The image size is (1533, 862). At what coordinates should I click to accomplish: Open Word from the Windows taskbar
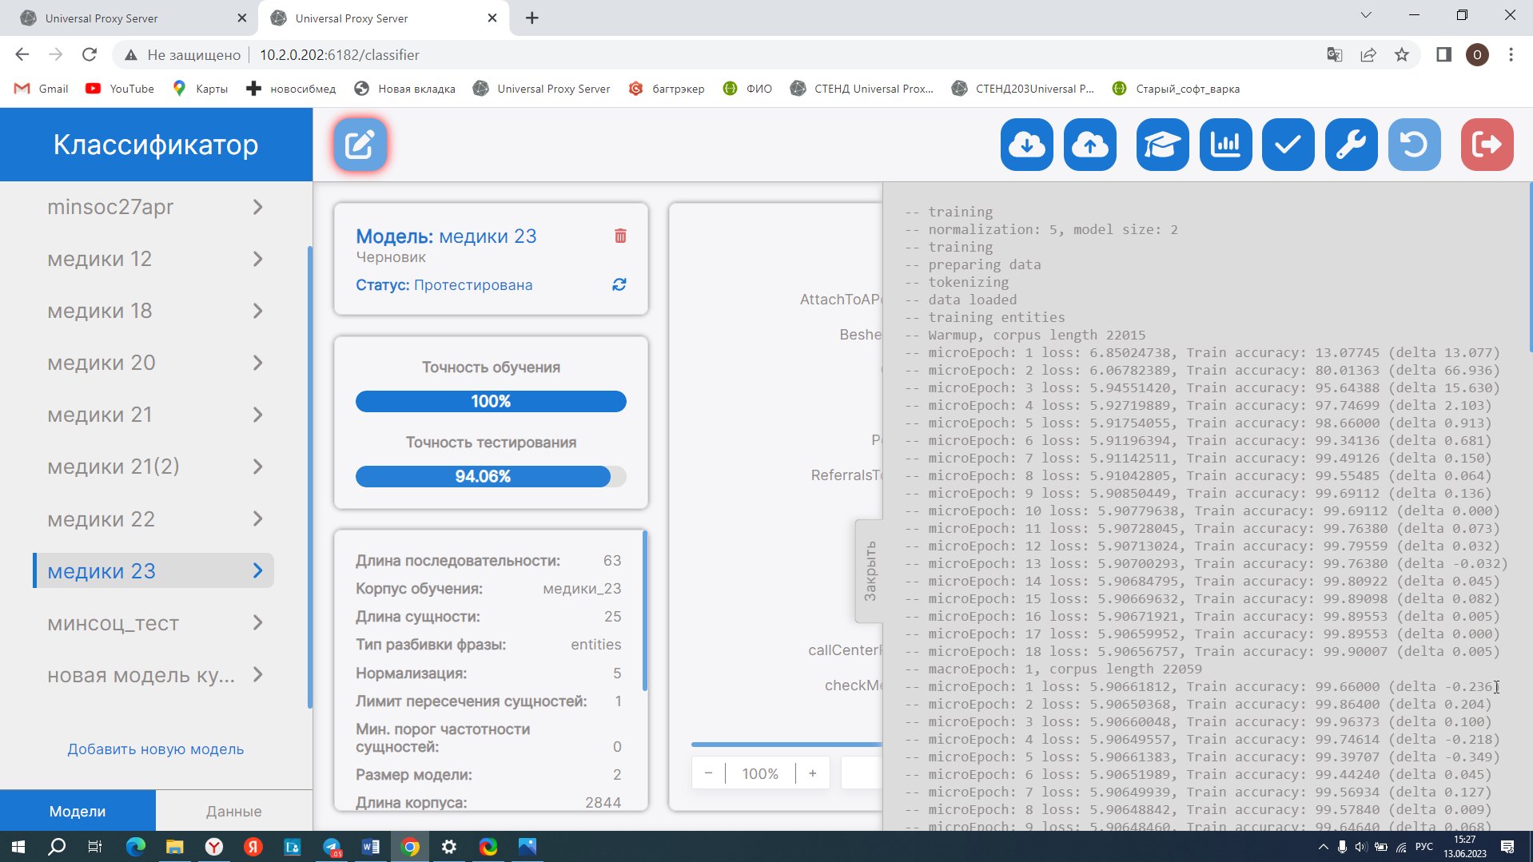[x=370, y=847]
